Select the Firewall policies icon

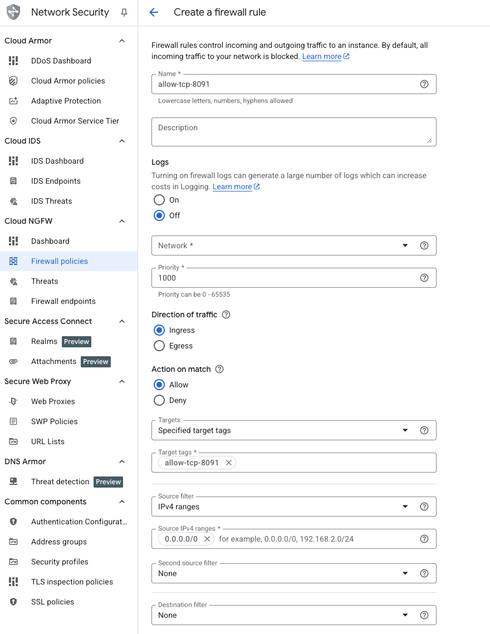pos(13,261)
